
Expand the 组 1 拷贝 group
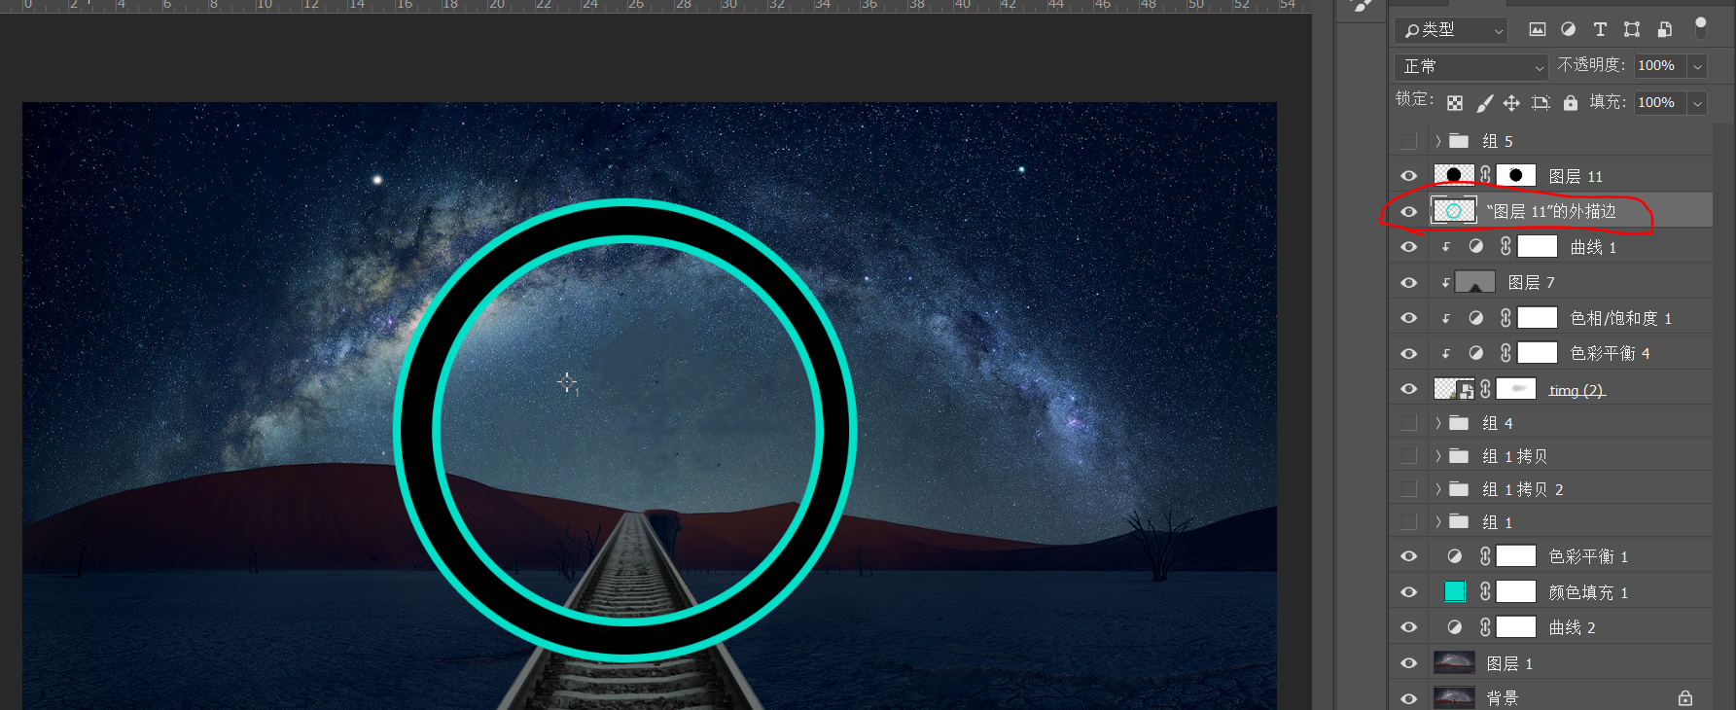[x=1438, y=456]
